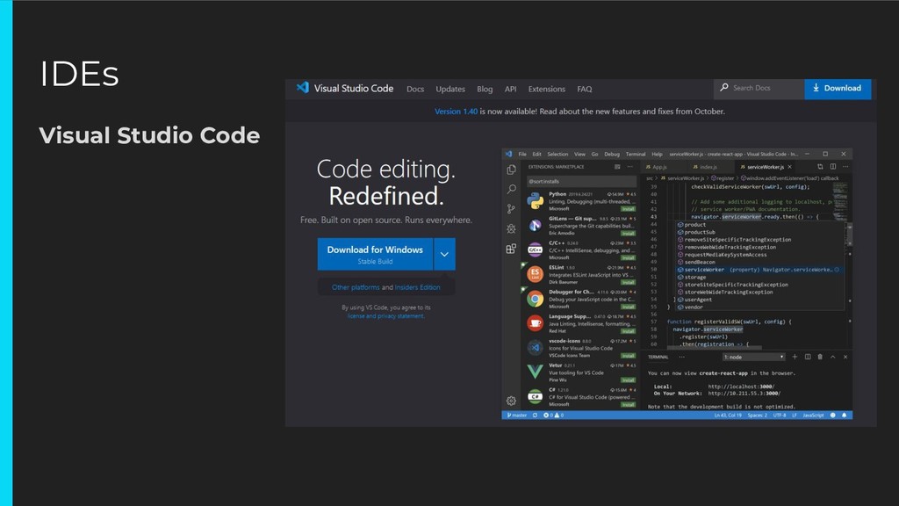Open the 1: node terminal dropdown

point(753,357)
